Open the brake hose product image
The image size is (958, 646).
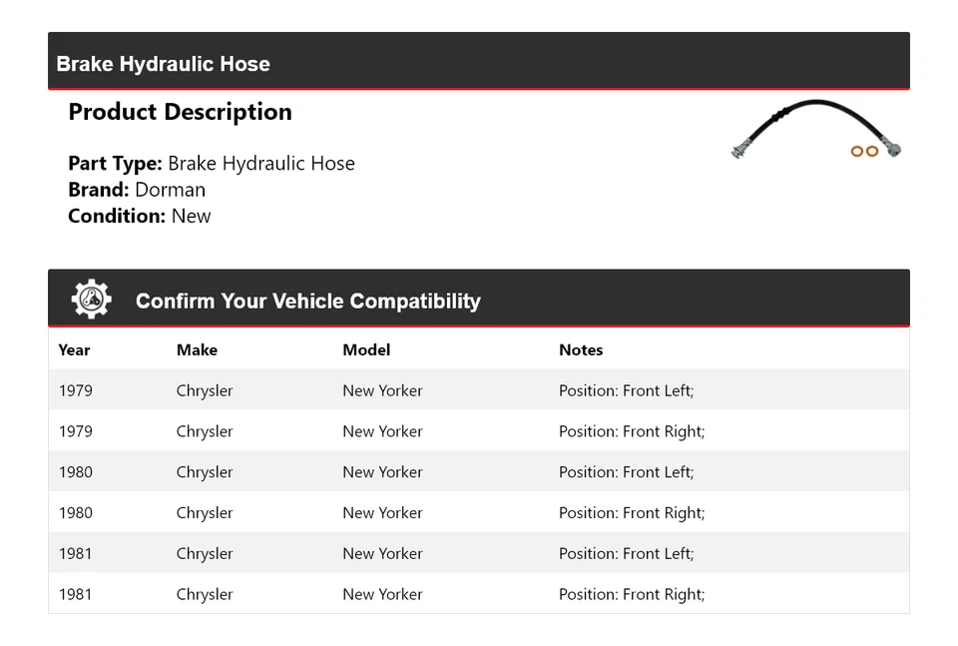(816, 131)
